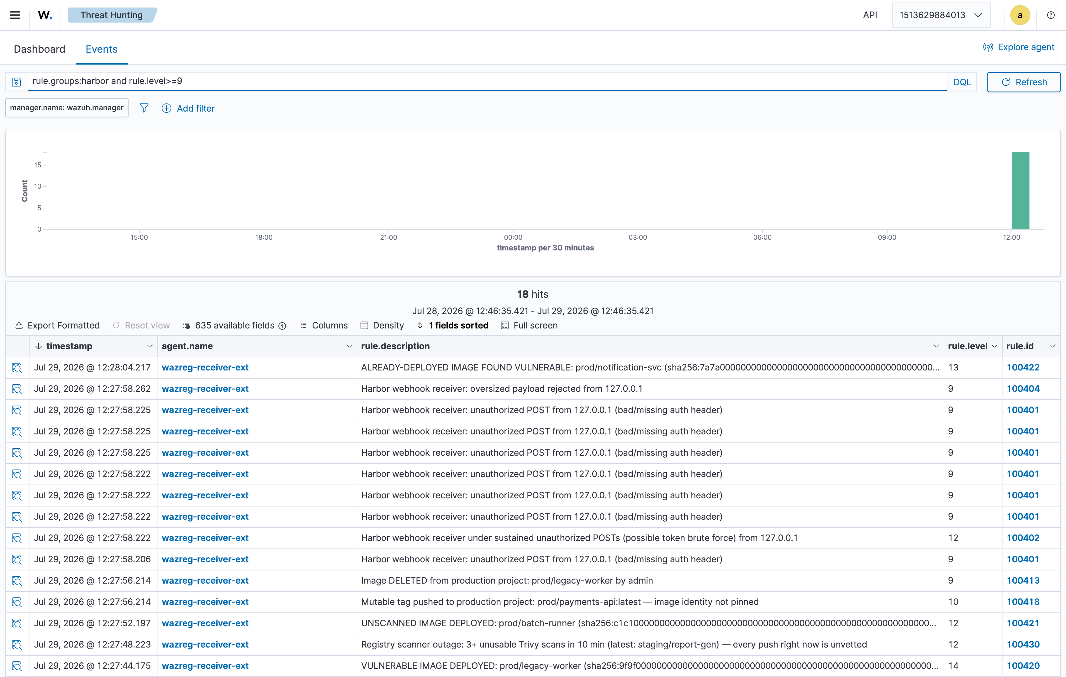
Task: Click the green histogram bar at 12:00
Action: [1021, 191]
